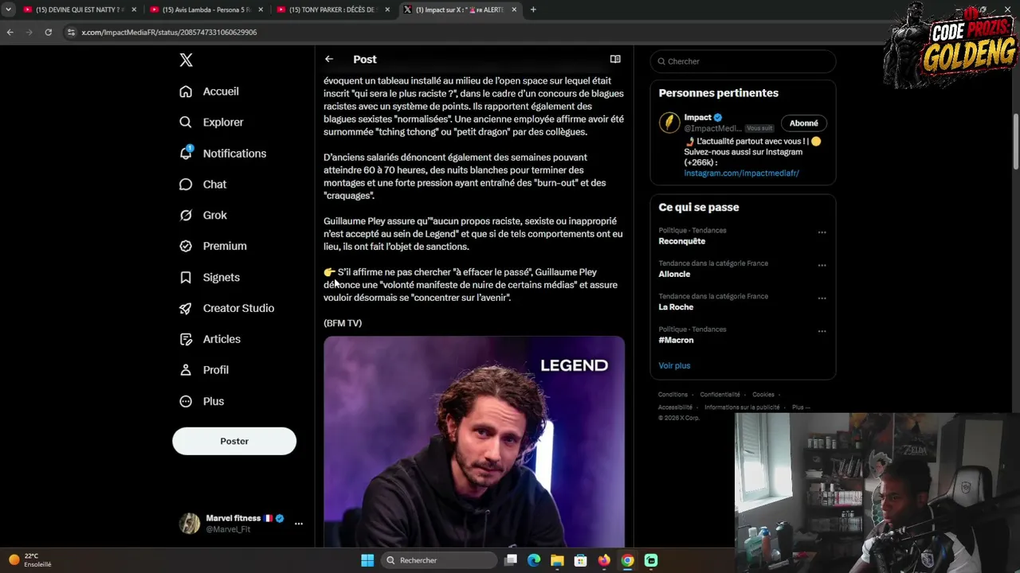Click the Conditions footer link
The width and height of the screenshot is (1020, 573).
click(x=673, y=395)
